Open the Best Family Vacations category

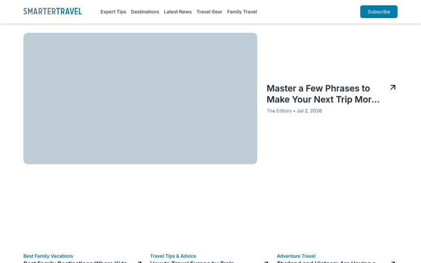click(x=48, y=256)
